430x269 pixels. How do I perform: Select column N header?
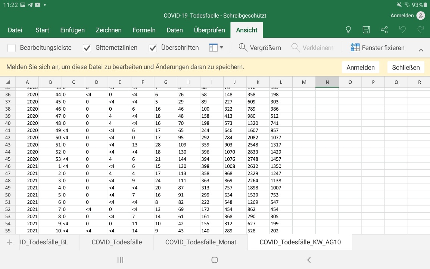(x=327, y=82)
